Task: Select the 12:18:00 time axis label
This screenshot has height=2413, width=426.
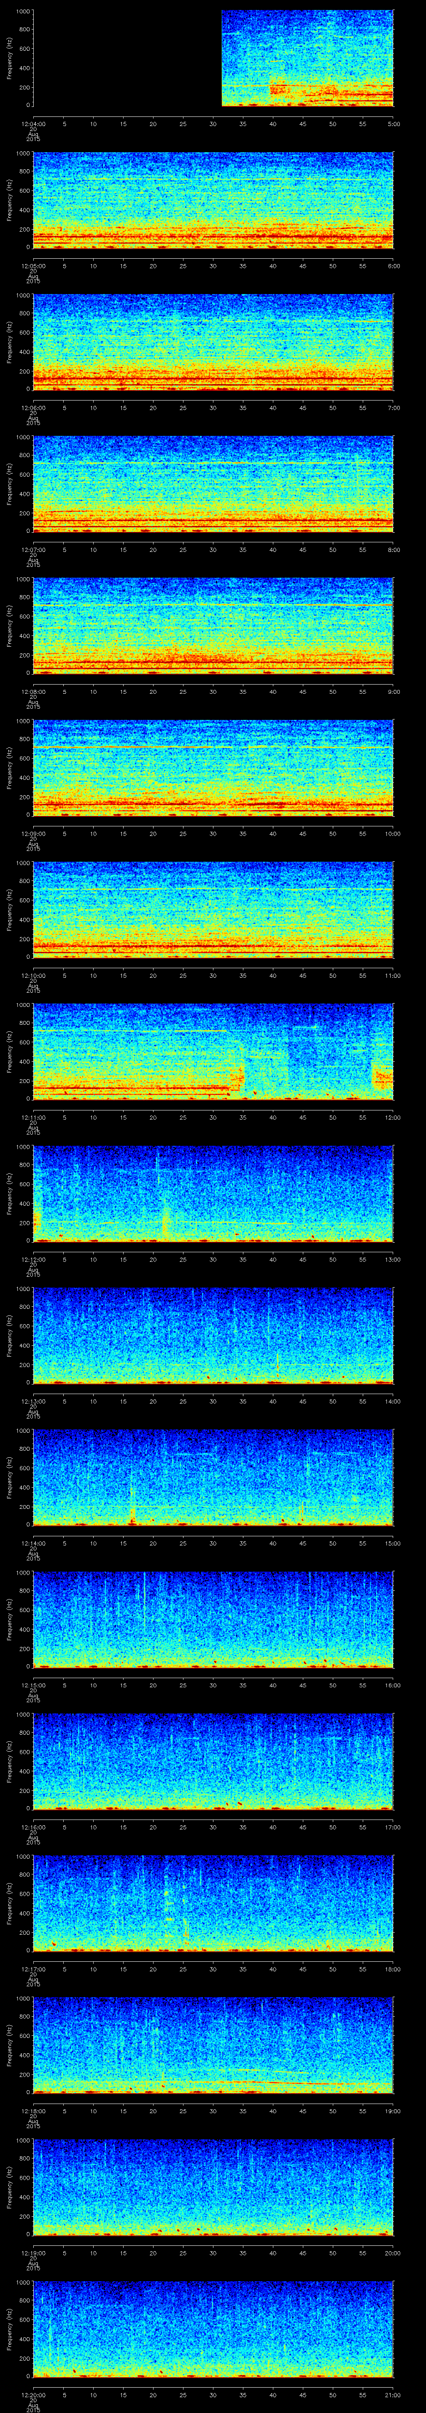Action: click(33, 2109)
